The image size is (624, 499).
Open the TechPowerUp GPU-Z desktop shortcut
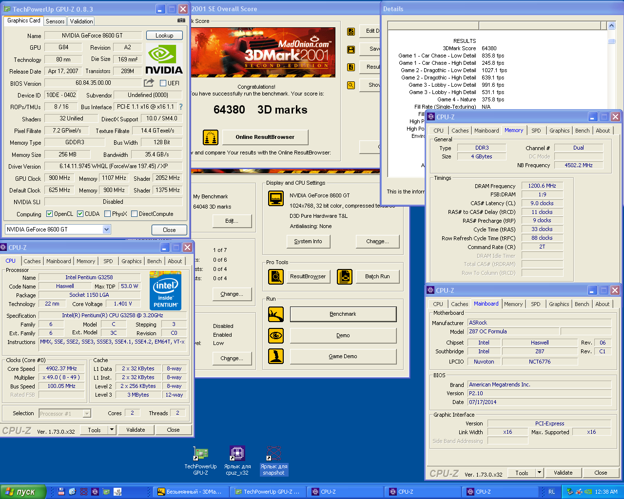(x=200, y=461)
